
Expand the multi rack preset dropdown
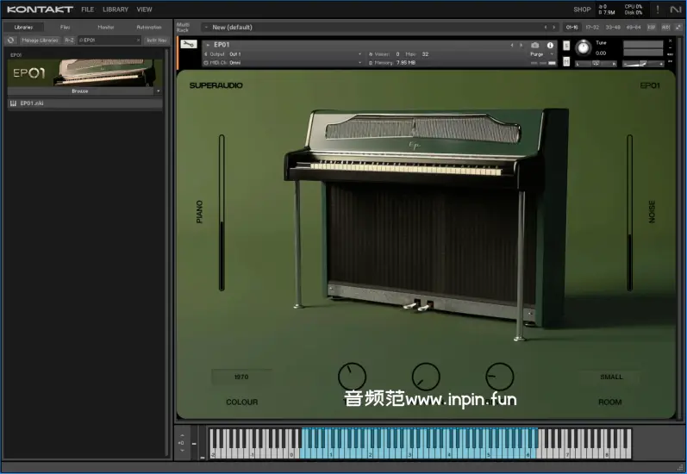coord(205,27)
